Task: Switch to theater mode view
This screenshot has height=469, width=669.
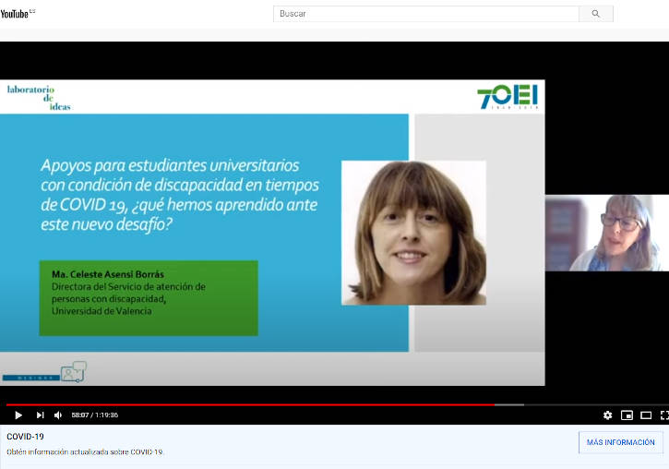Action: 646,415
